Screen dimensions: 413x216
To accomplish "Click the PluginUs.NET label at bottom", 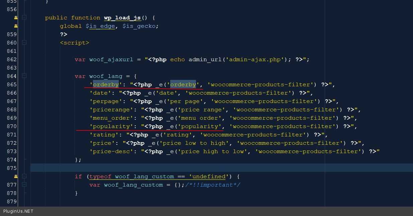I will point(18,211).
